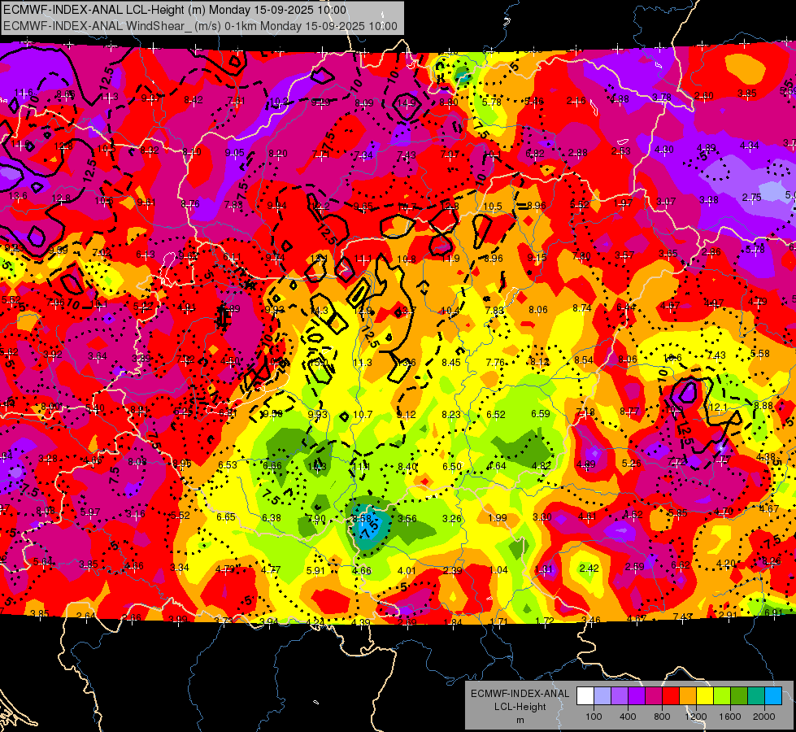
Task: Click the legend tick label 400
Action: point(628,717)
